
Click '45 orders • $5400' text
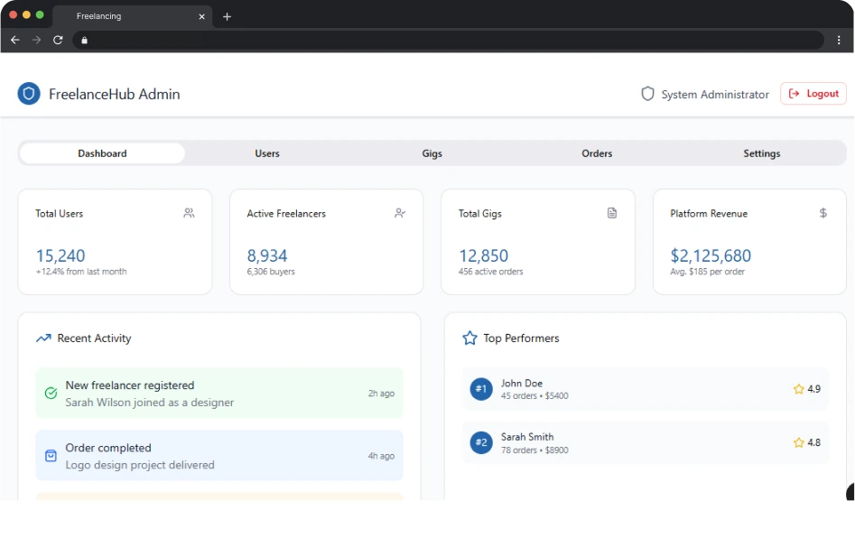[x=534, y=396]
